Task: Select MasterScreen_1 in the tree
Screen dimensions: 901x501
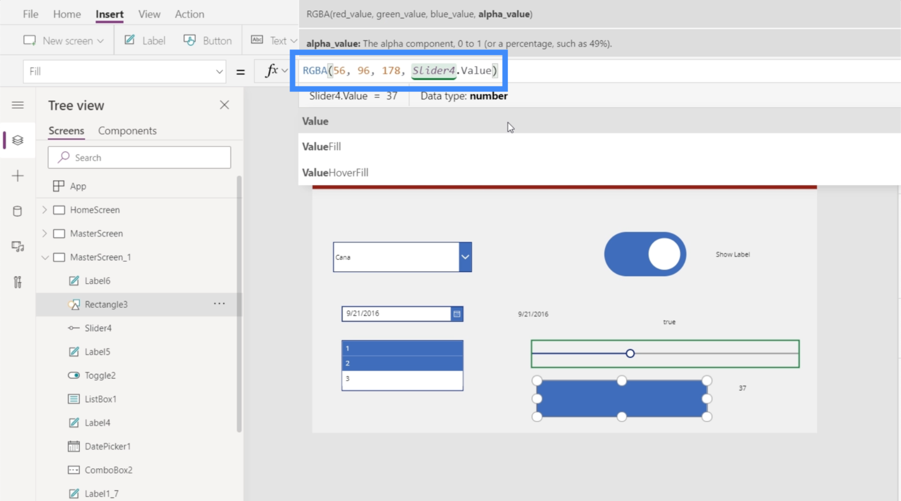Action: (x=100, y=257)
